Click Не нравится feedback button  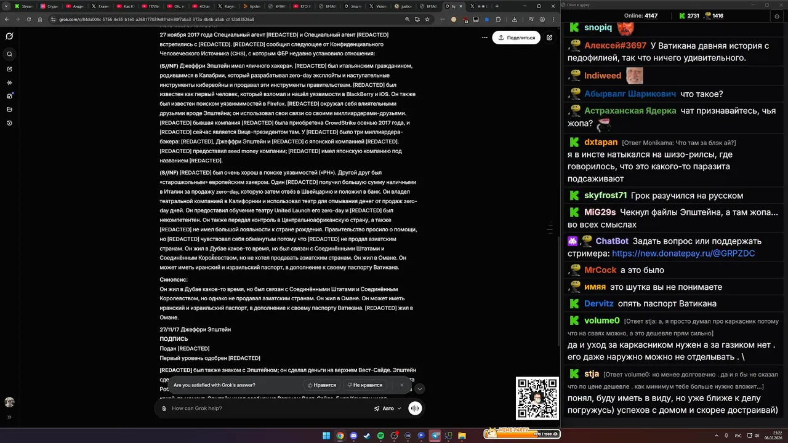click(364, 385)
